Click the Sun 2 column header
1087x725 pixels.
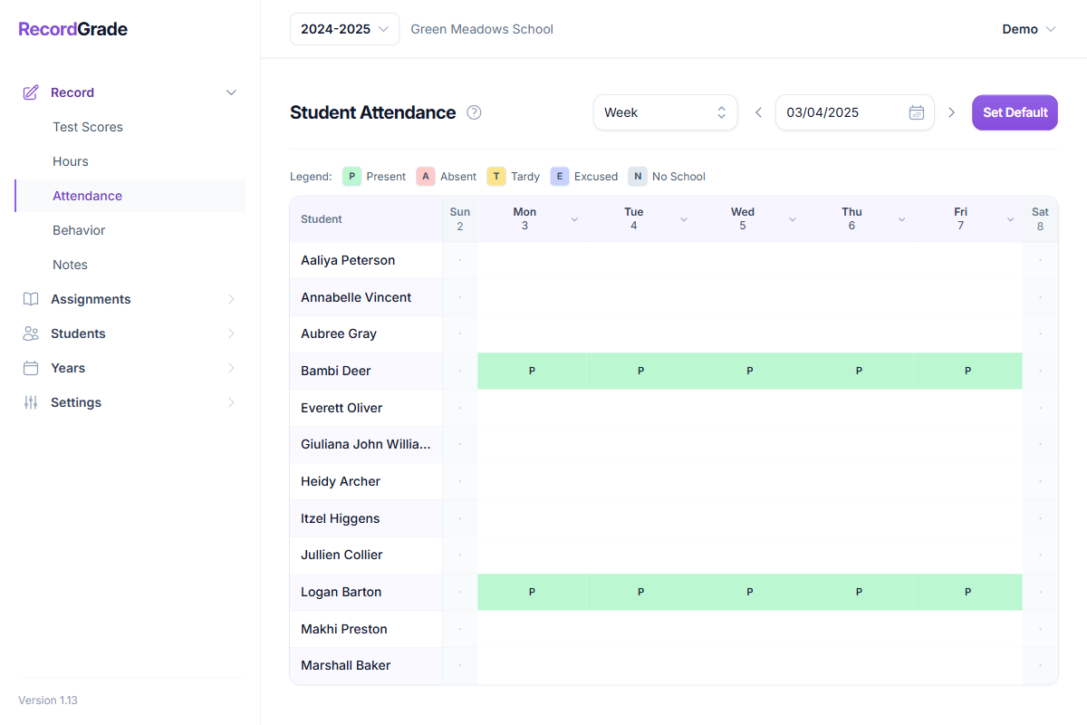tap(460, 219)
